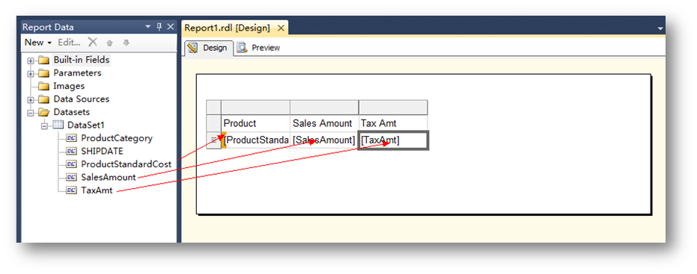Select the detail row handle with lines icon

tap(214, 140)
